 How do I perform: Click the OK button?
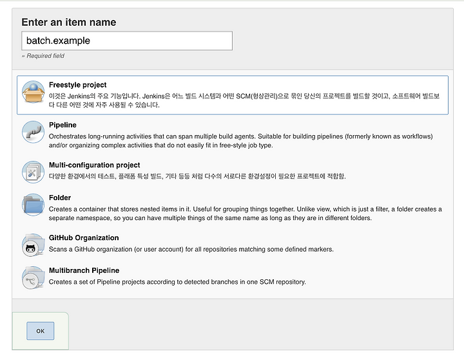tap(40, 331)
